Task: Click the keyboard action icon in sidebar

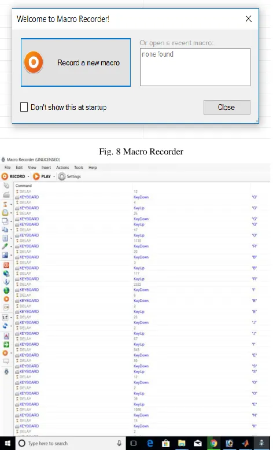Action: coord(6,194)
